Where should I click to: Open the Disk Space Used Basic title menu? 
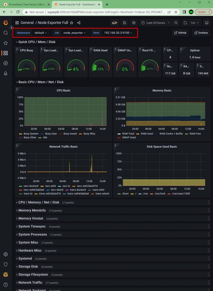click(x=162, y=147)
